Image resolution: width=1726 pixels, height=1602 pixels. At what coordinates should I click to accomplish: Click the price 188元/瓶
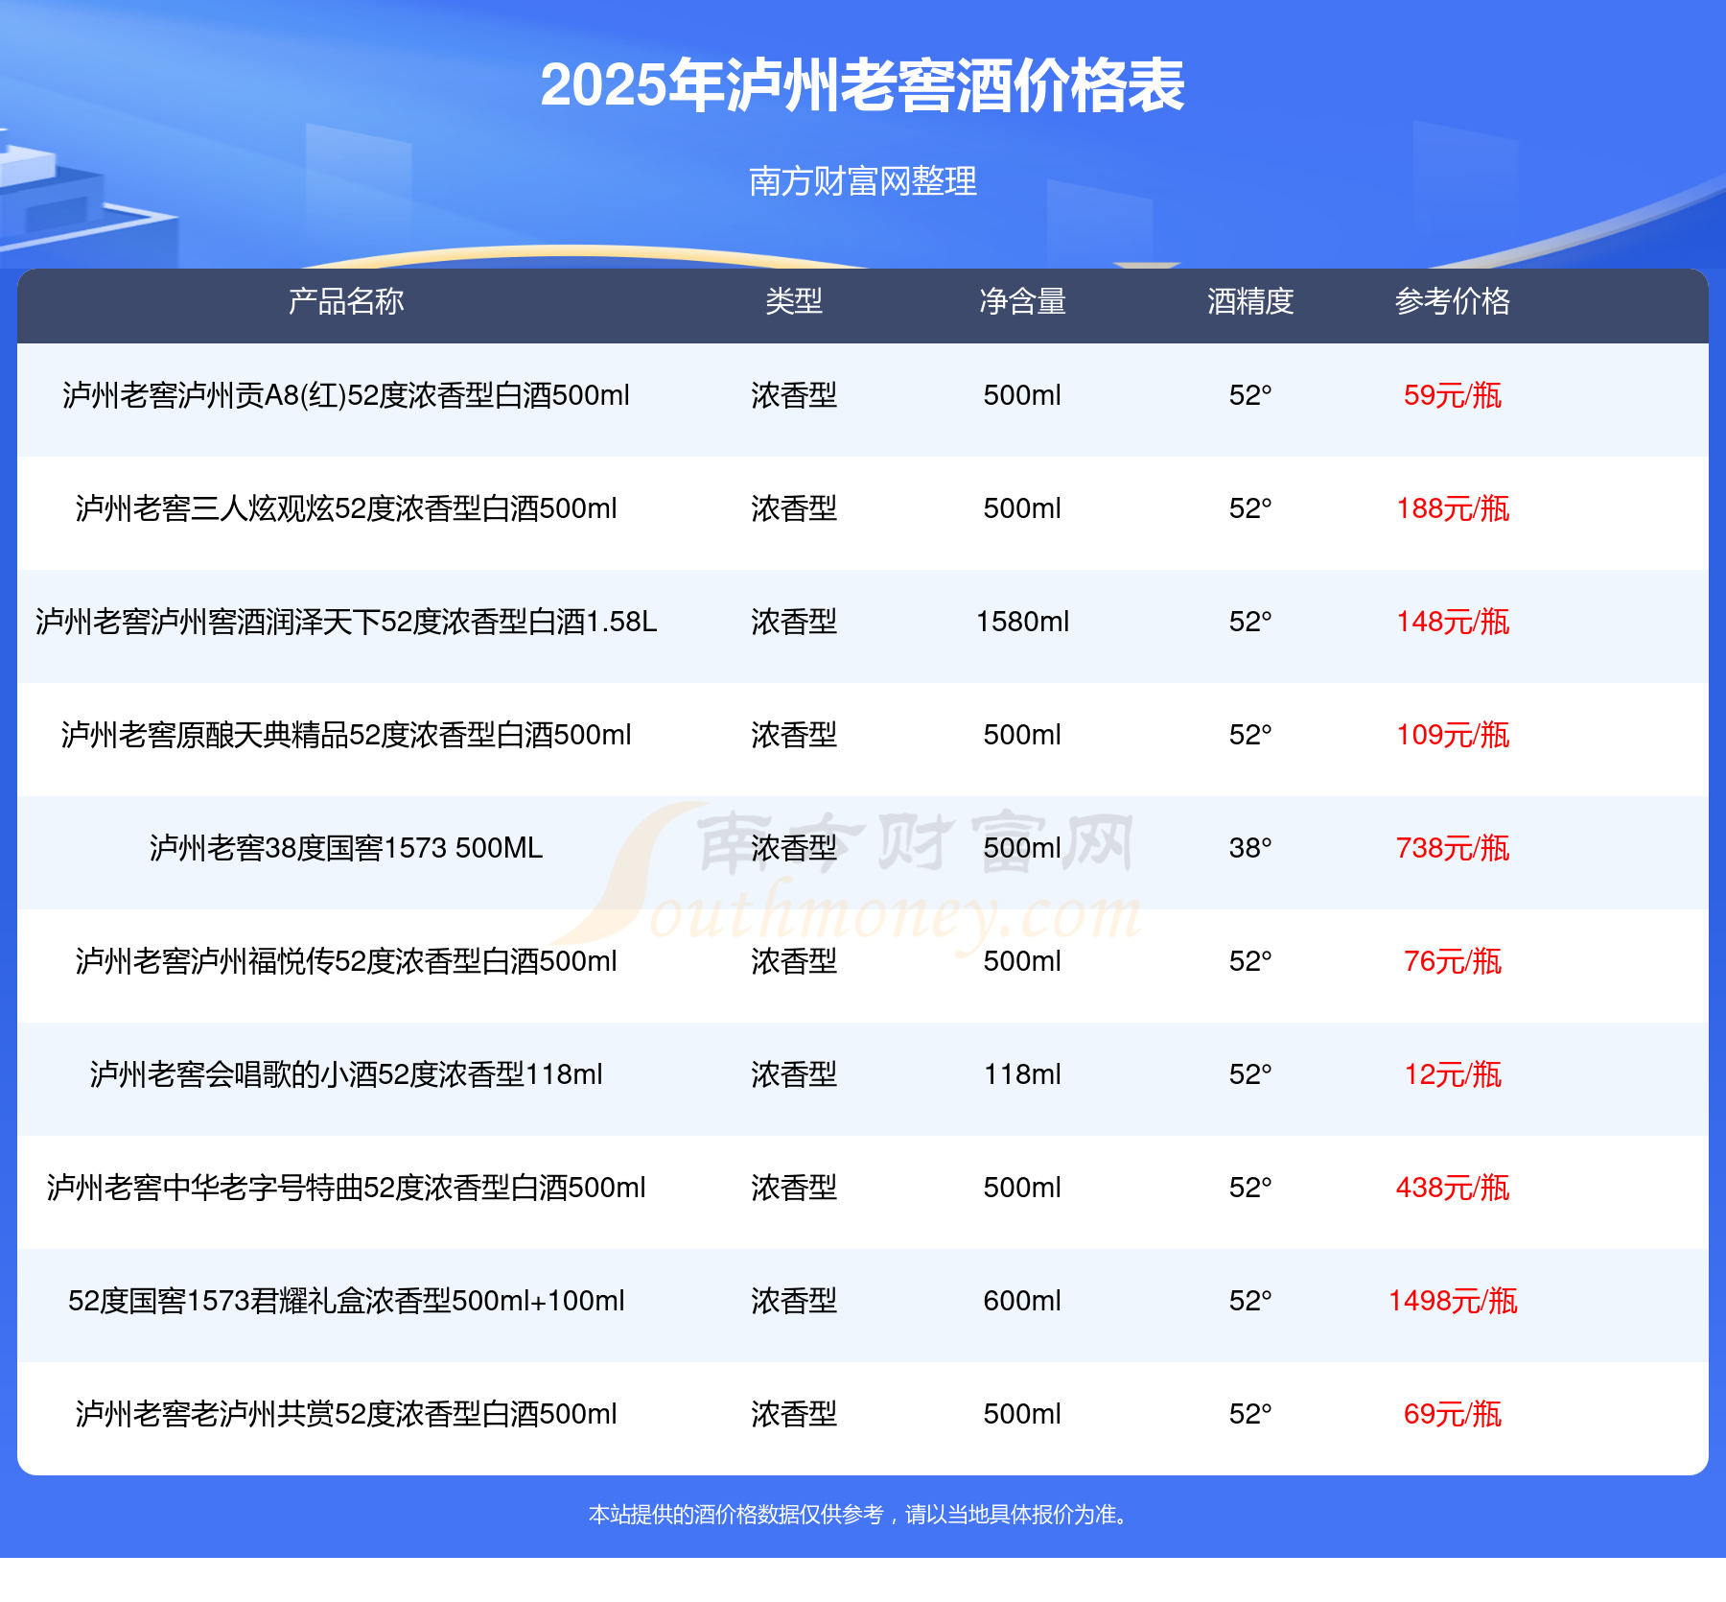click(1453, 508)
